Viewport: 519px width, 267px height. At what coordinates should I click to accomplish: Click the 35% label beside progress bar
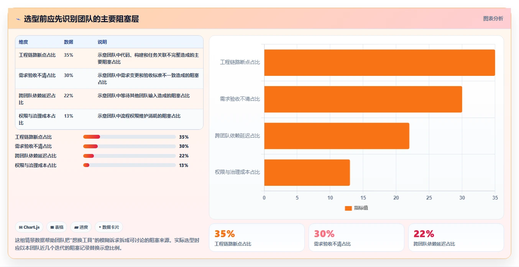pyautogui.click(x=184, y=137)
